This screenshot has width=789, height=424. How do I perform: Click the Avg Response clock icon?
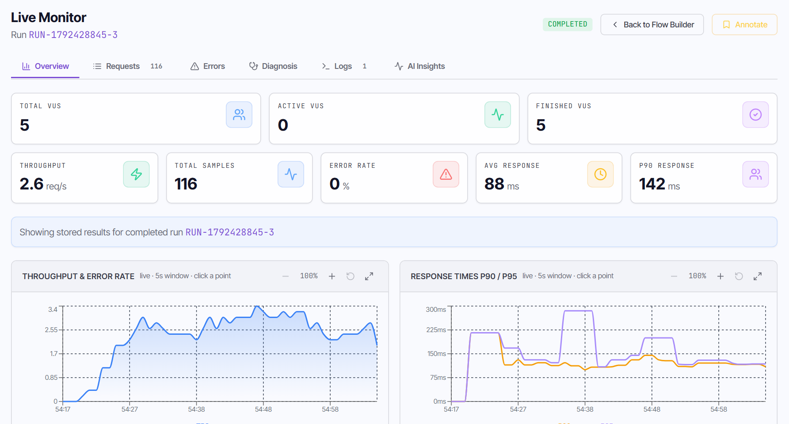point(600,174)
